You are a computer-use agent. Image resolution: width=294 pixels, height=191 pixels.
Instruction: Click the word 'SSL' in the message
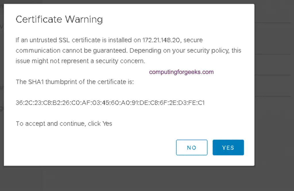64,40
